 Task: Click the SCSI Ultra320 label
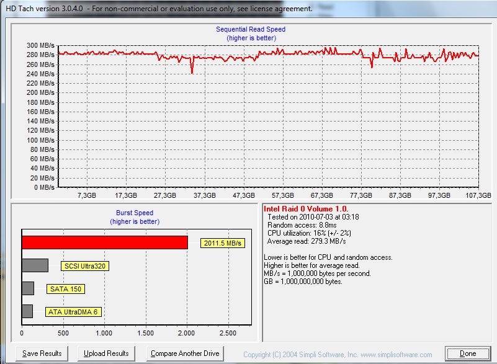tap(85, 266)
